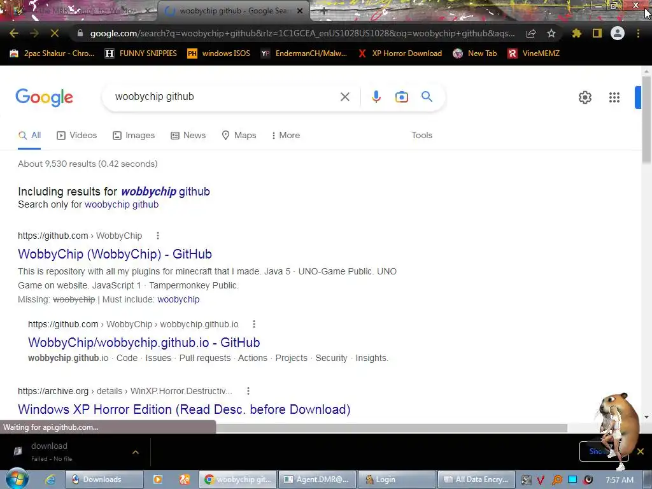Switch to the News results tab

coord(188,136)
